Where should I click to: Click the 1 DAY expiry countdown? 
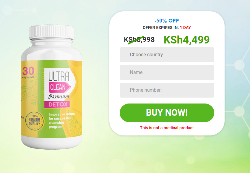(185, 28)
